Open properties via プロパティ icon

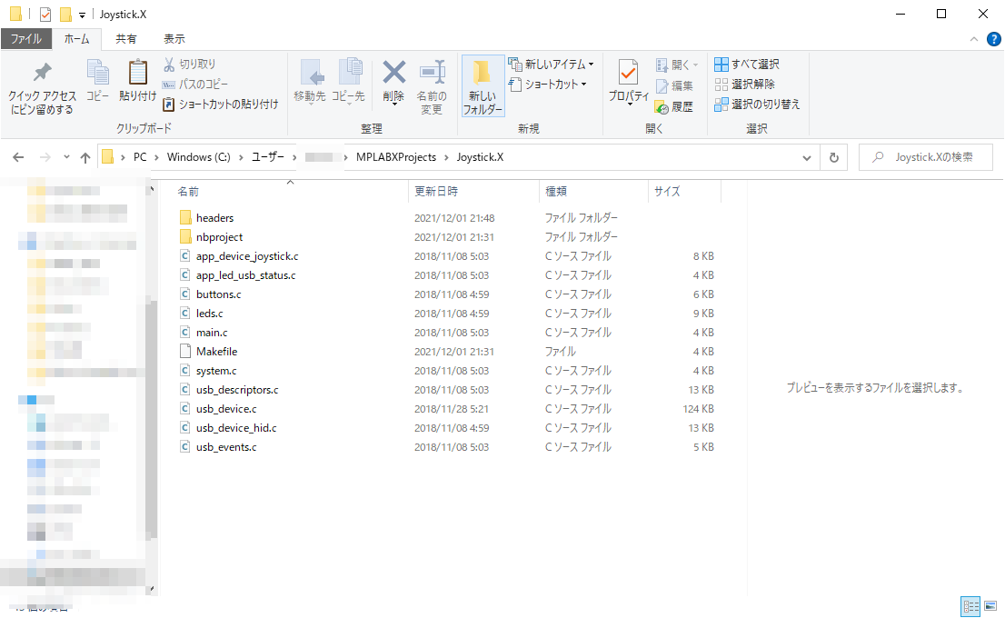click(x=627, y=77)
